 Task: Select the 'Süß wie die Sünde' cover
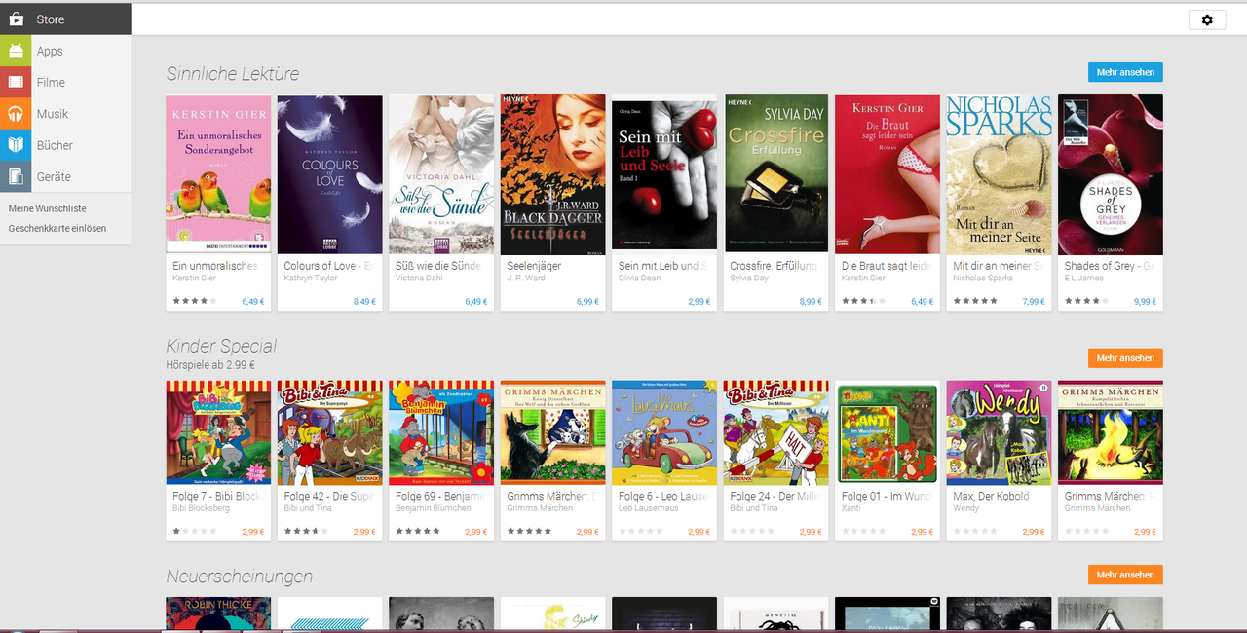point(441,175)
